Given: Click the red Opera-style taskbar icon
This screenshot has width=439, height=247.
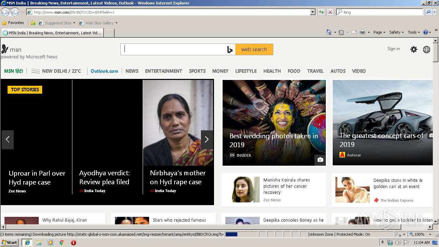Looking at the screenshot, I should pos(73,243).
